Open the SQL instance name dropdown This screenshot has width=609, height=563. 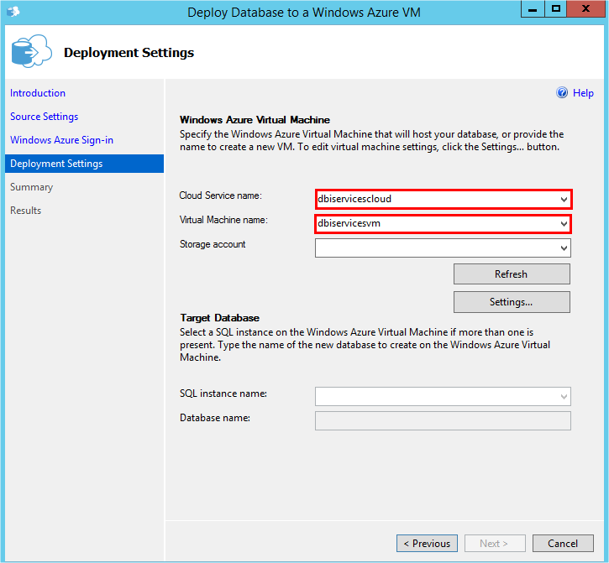[443, 397]
